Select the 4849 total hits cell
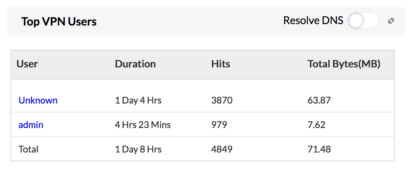 (222, 149)
